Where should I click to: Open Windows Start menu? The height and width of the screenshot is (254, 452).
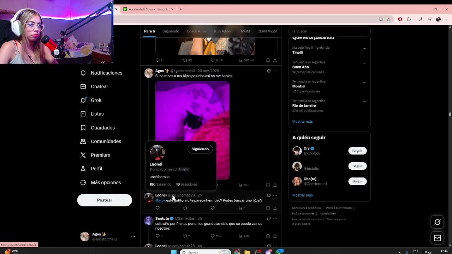coord(174,252)
